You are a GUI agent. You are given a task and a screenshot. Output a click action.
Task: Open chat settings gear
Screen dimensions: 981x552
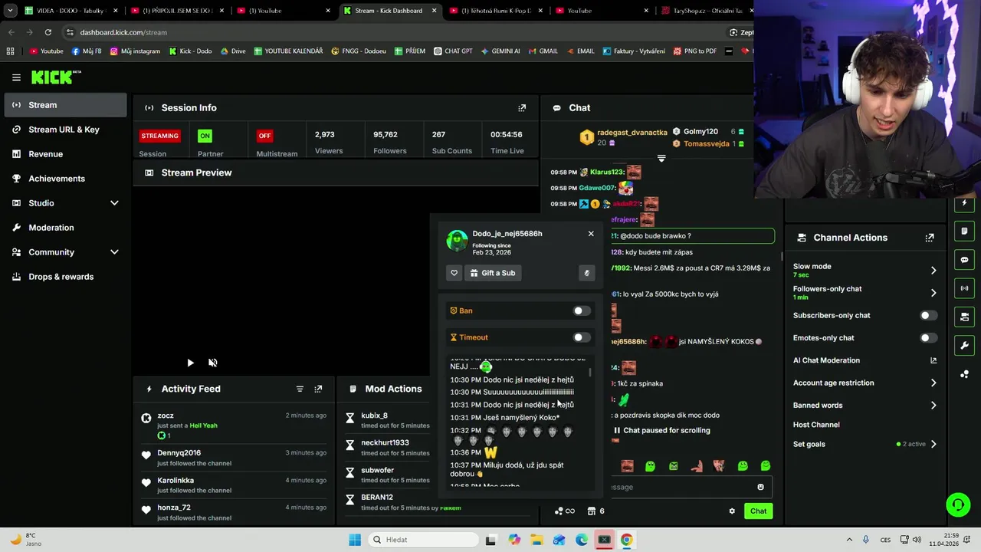[x=732, y=511]
